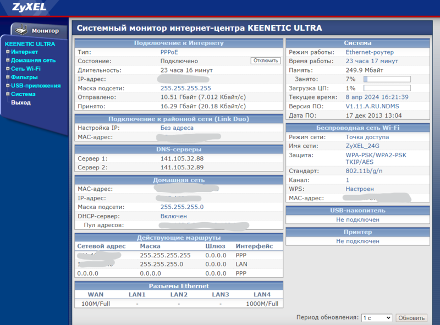Click the Разъемы Ethernet panel header

[x=179, y=286]
